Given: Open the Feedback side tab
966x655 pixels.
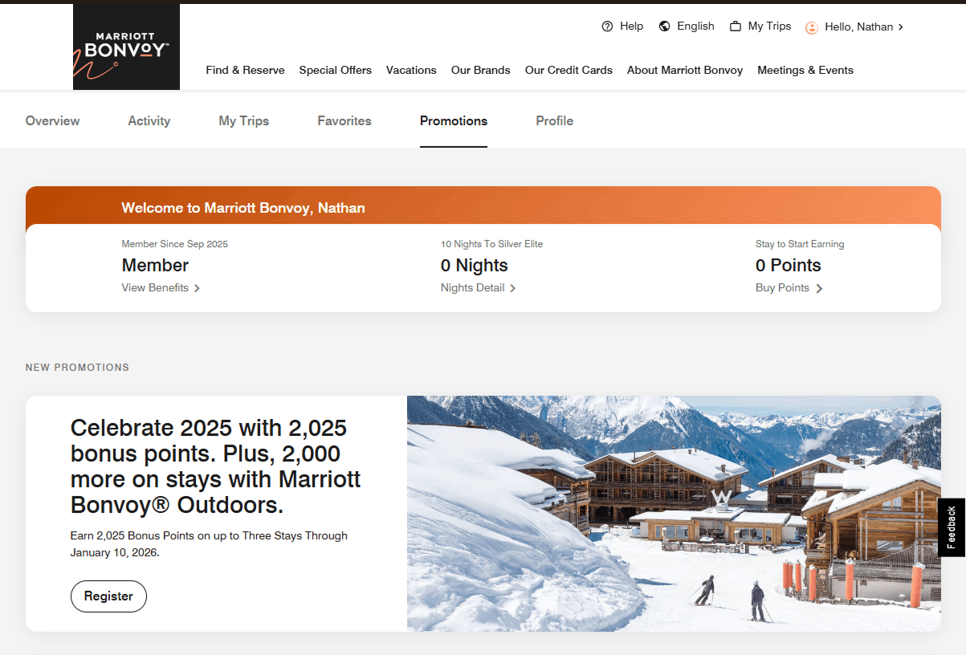Looking at the screenshot, I should 952,527.
